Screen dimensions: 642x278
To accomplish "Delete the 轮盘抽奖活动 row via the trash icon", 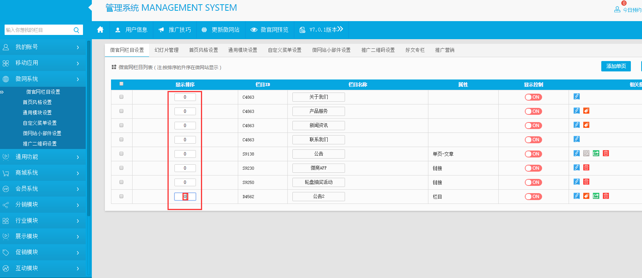I will pyautogui.click(x=586, y=182).
